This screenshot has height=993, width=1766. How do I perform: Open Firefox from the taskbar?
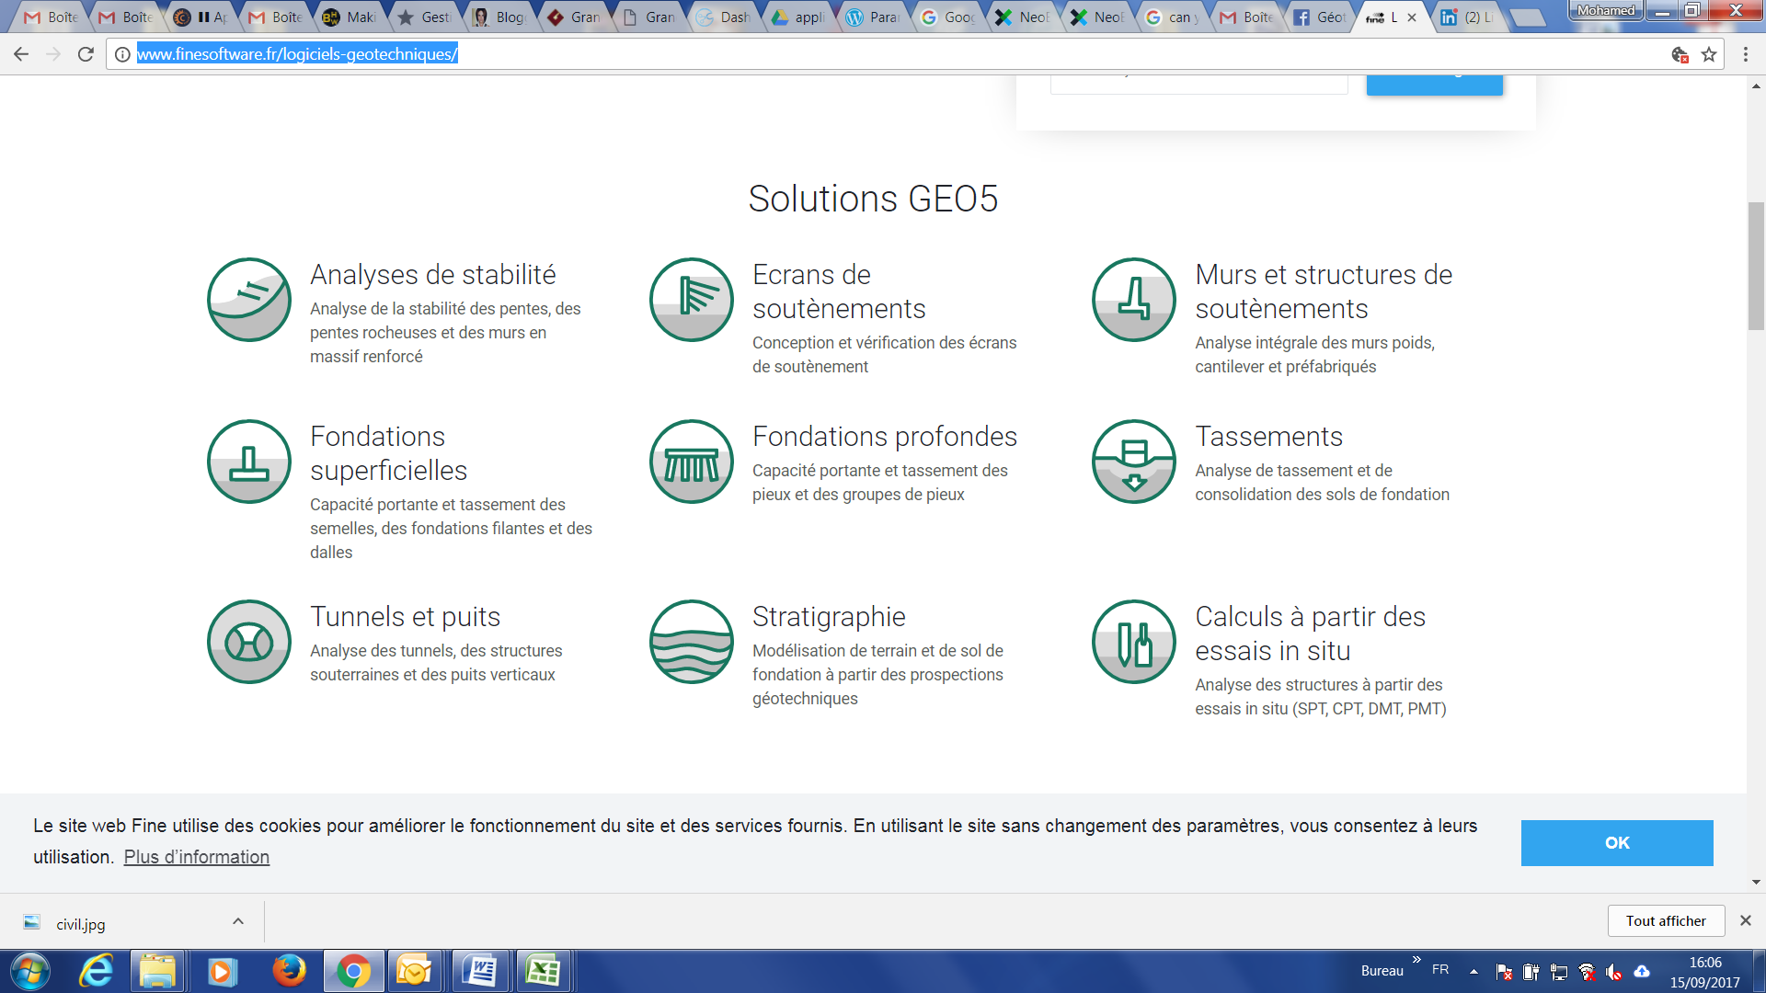pyautogui.click(x=290, y=971)
